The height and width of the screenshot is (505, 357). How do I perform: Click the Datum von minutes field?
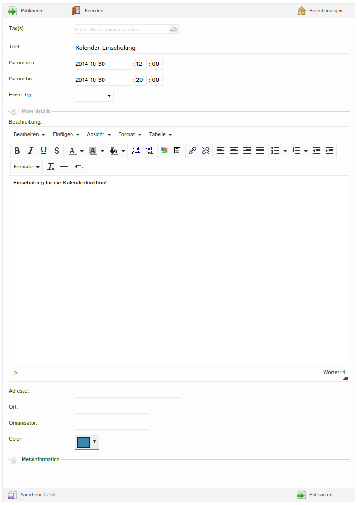click(157, 64)
